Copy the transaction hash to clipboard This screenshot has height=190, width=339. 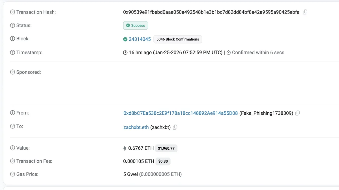click(305, 12)
